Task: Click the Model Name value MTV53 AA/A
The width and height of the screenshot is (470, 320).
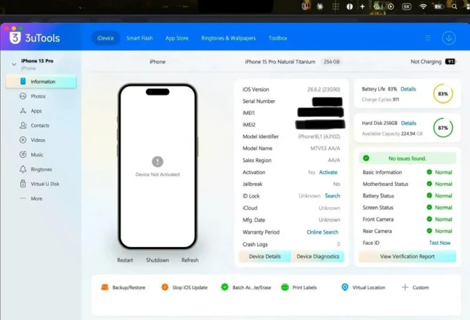Action: tap(325, 148)
